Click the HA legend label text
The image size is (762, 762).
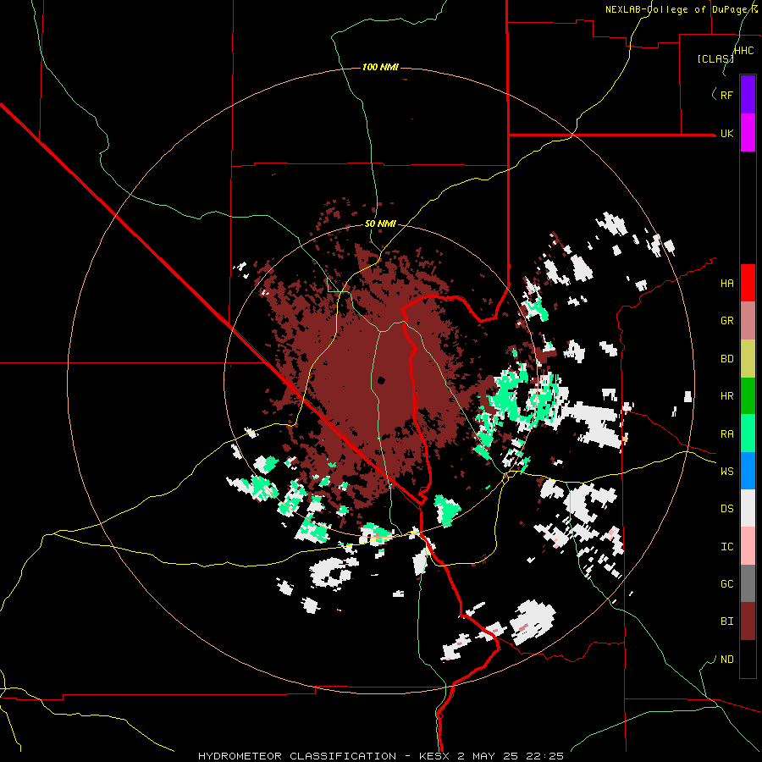tap(726, 283)
